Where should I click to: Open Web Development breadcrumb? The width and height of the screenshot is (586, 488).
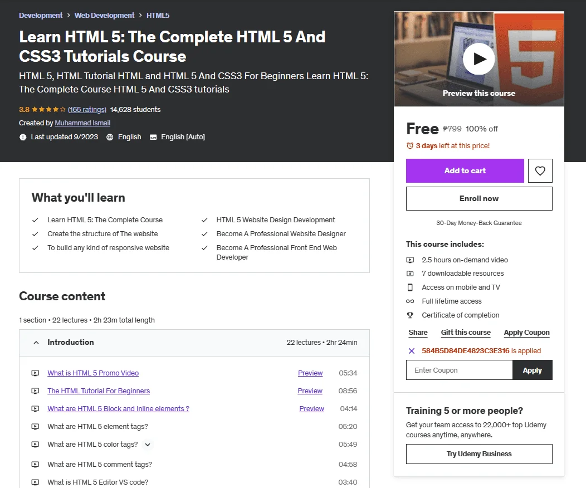pos(104,16)
